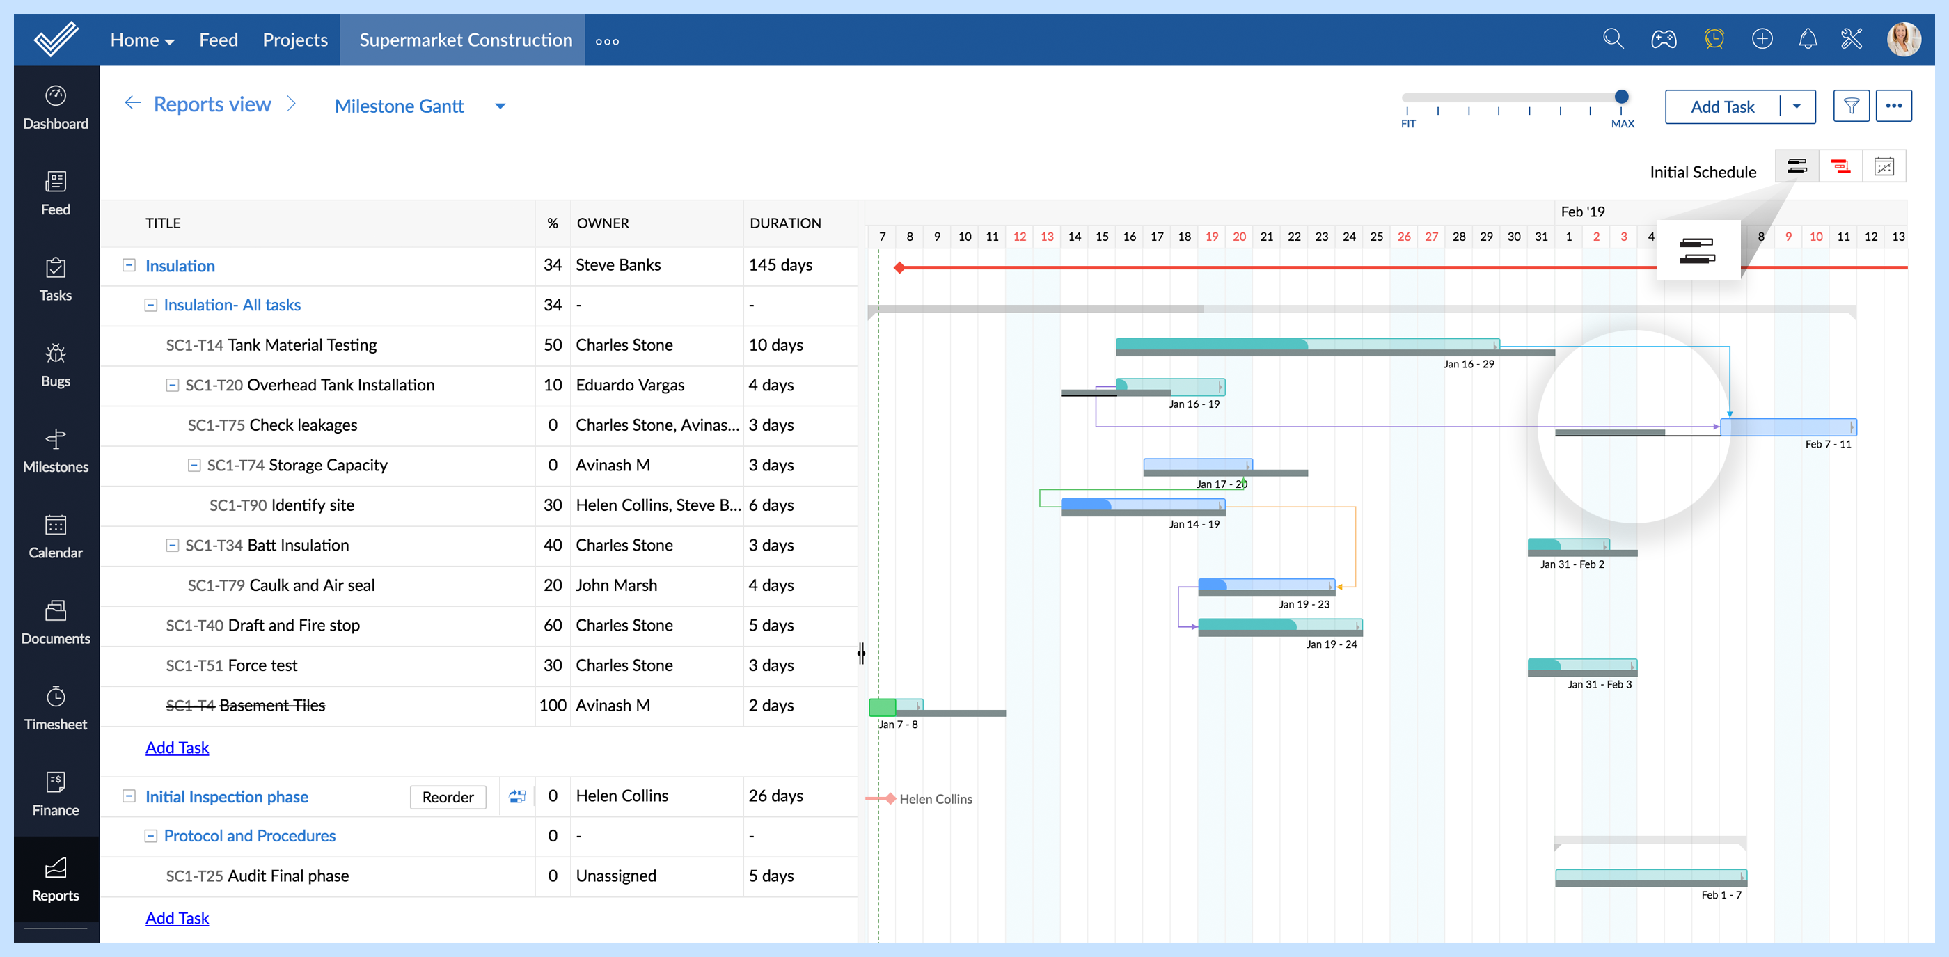This screenshot has height=957, width=1949.
Task: Switch to the Projects tab
Action: click(x=294, y=40)
